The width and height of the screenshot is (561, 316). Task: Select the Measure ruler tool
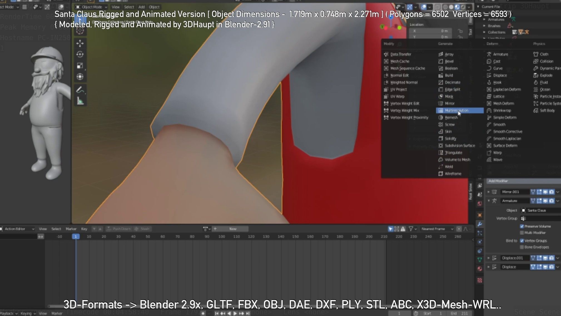point(80,101)
